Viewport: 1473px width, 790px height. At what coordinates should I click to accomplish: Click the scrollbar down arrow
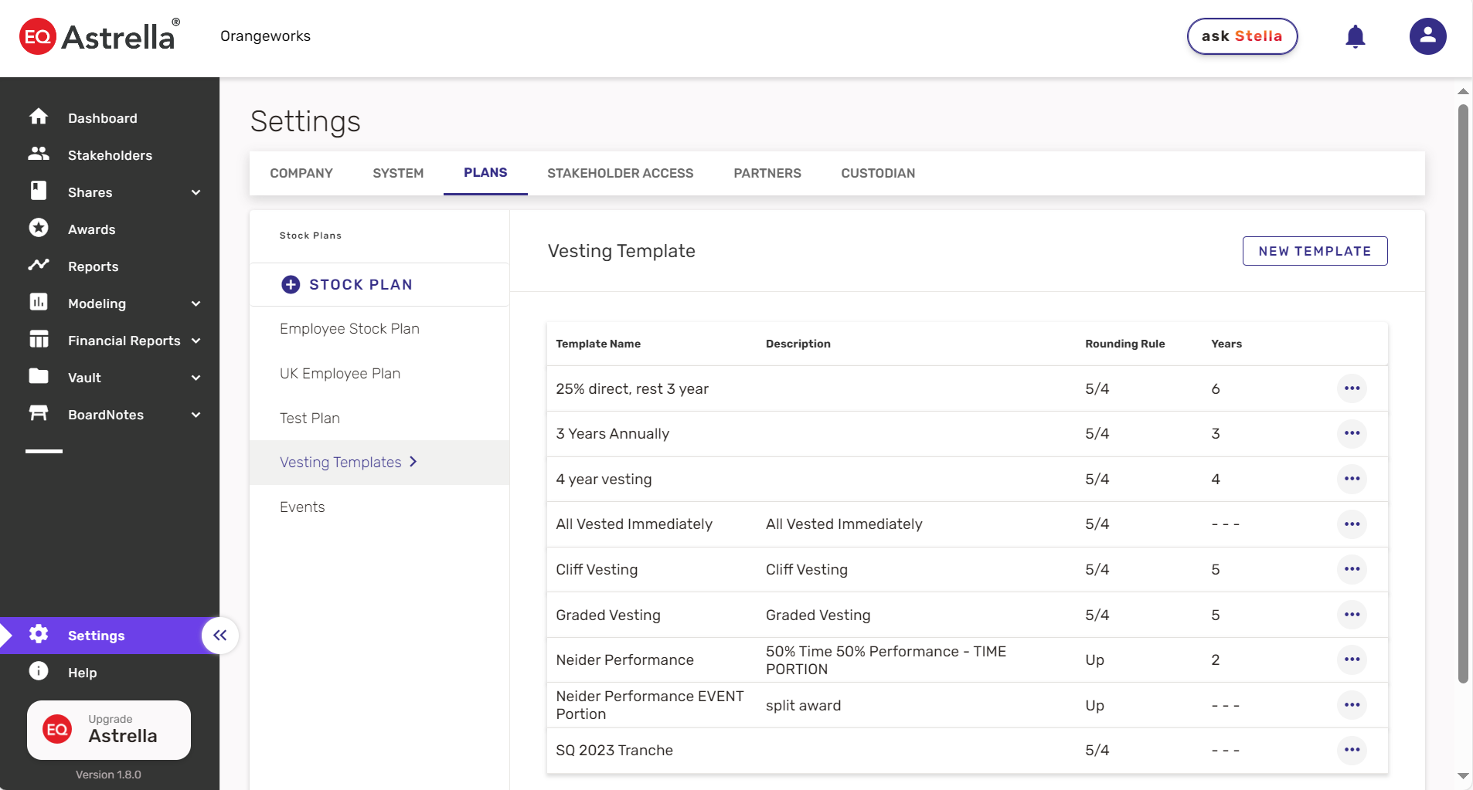click(1463, 776)
